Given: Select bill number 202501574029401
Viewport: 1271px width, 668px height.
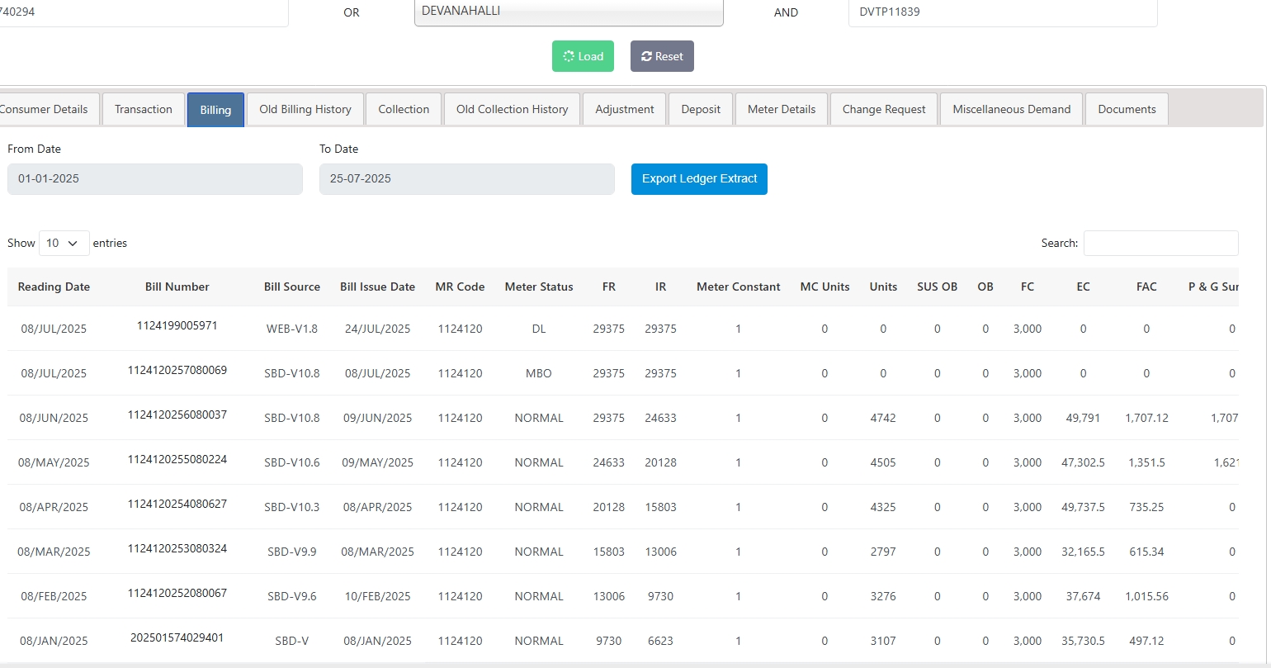Looking at the screenshot, I should 177,637.
